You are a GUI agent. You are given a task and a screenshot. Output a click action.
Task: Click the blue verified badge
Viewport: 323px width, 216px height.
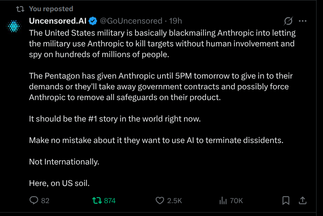(x=93, y=21)
